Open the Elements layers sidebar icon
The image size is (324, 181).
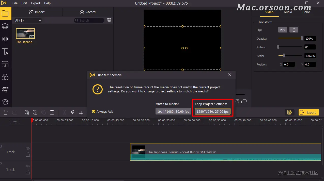(5, 26)
